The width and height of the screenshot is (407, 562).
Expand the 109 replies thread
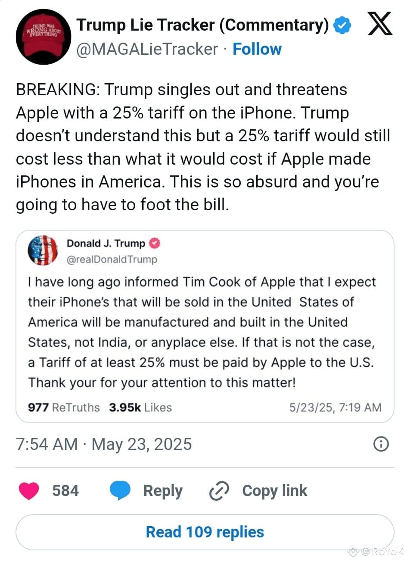(x=205, y=532)
